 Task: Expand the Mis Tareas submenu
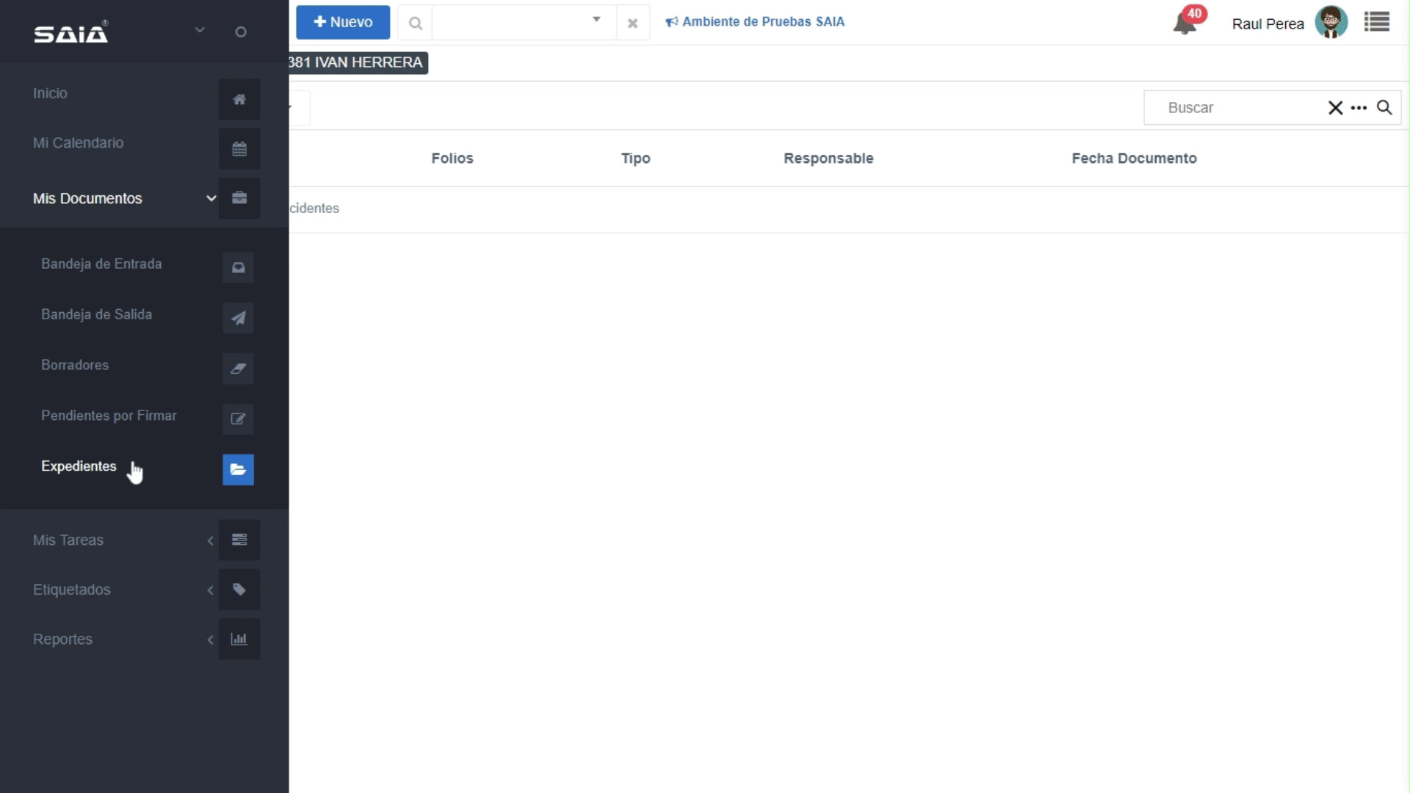[x=210, y=540]
